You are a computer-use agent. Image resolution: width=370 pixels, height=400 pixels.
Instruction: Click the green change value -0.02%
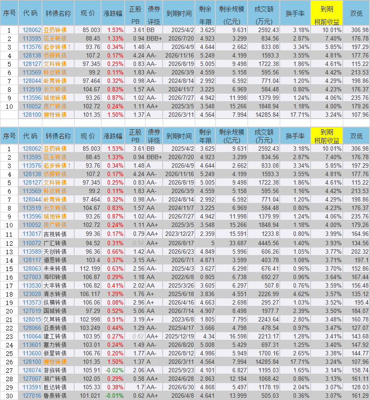coord(114,370)
